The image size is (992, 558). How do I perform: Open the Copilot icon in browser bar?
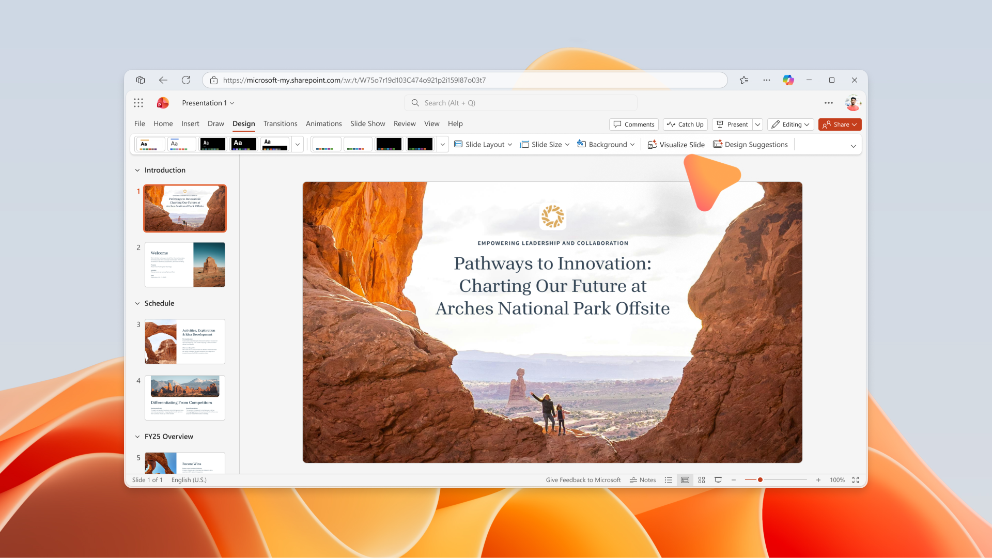coord(788,80)
